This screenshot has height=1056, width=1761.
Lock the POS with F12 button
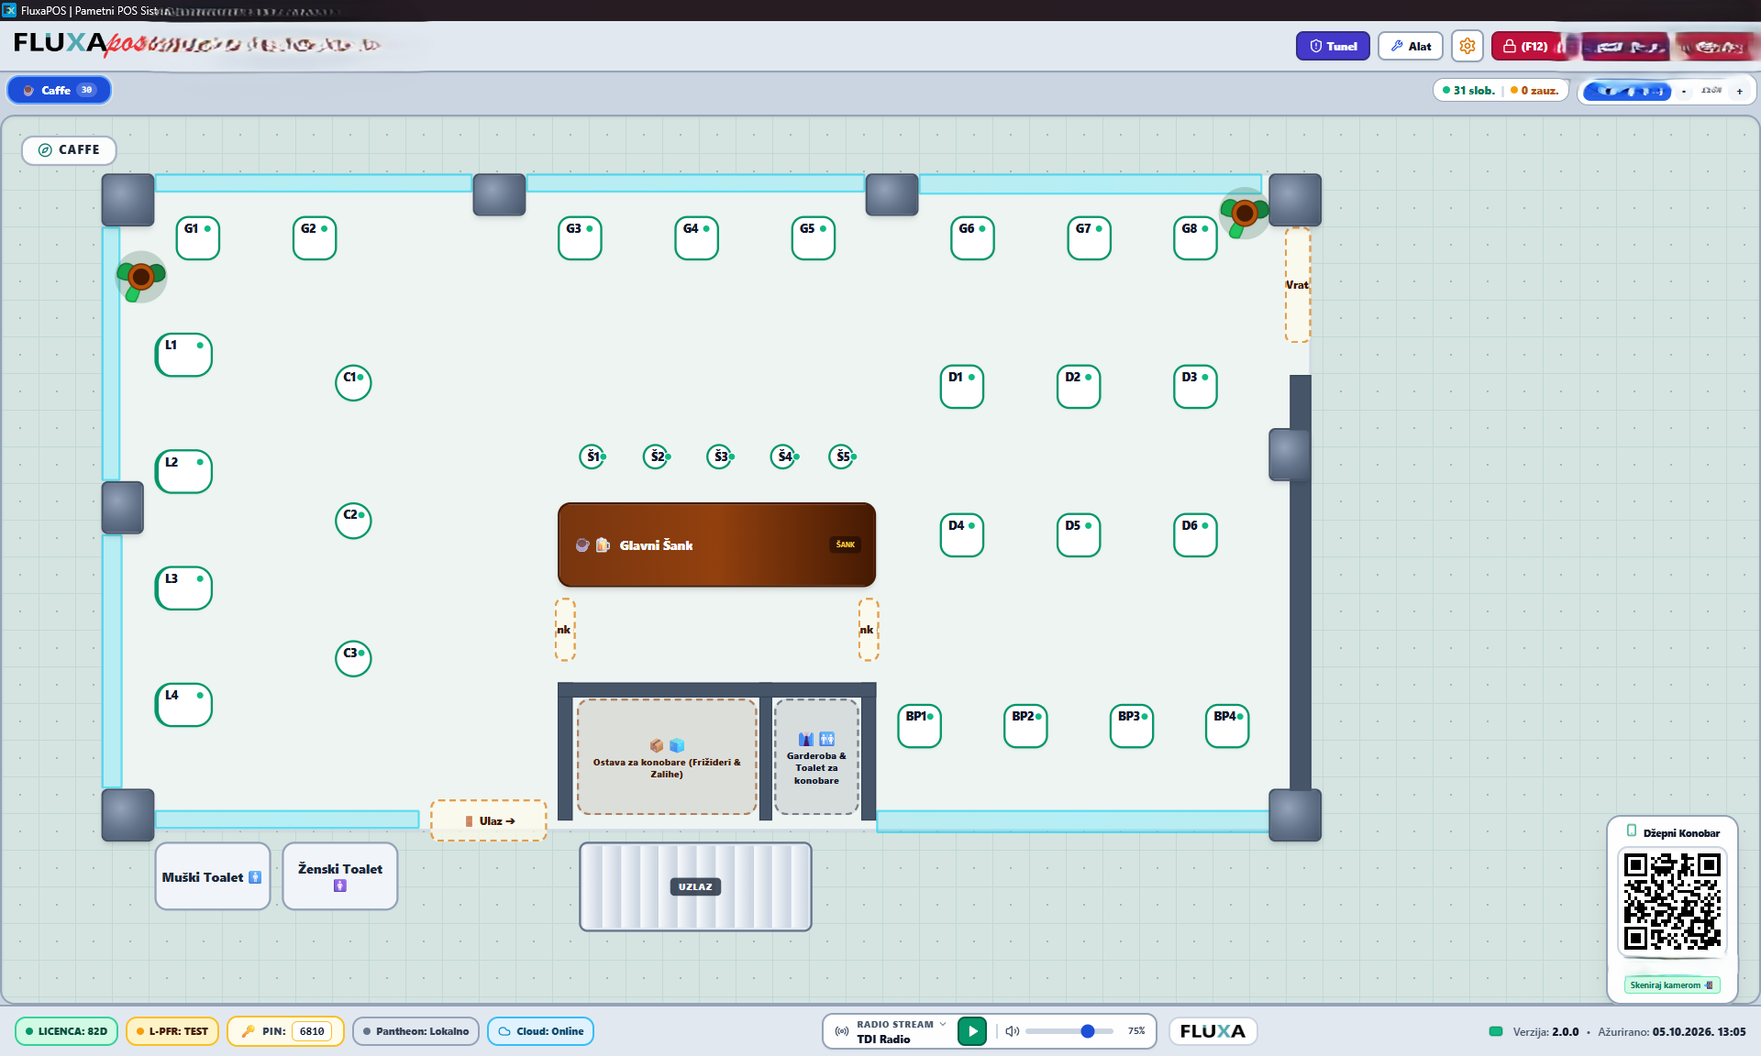[1525, 46]
